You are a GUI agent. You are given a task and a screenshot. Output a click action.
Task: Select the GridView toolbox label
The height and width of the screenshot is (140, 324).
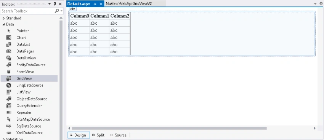[24, 78]
